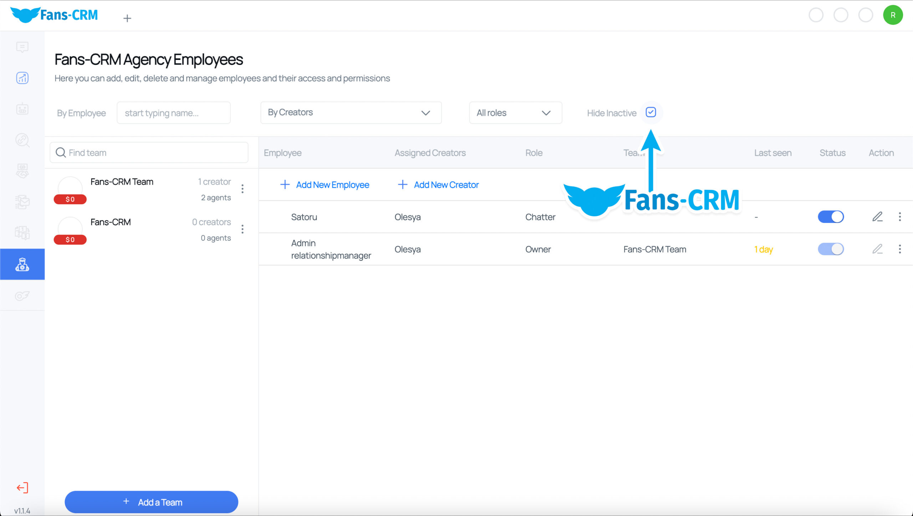Click the third circular header icon
Screen dimensions: 913x516
coord(866,15)
